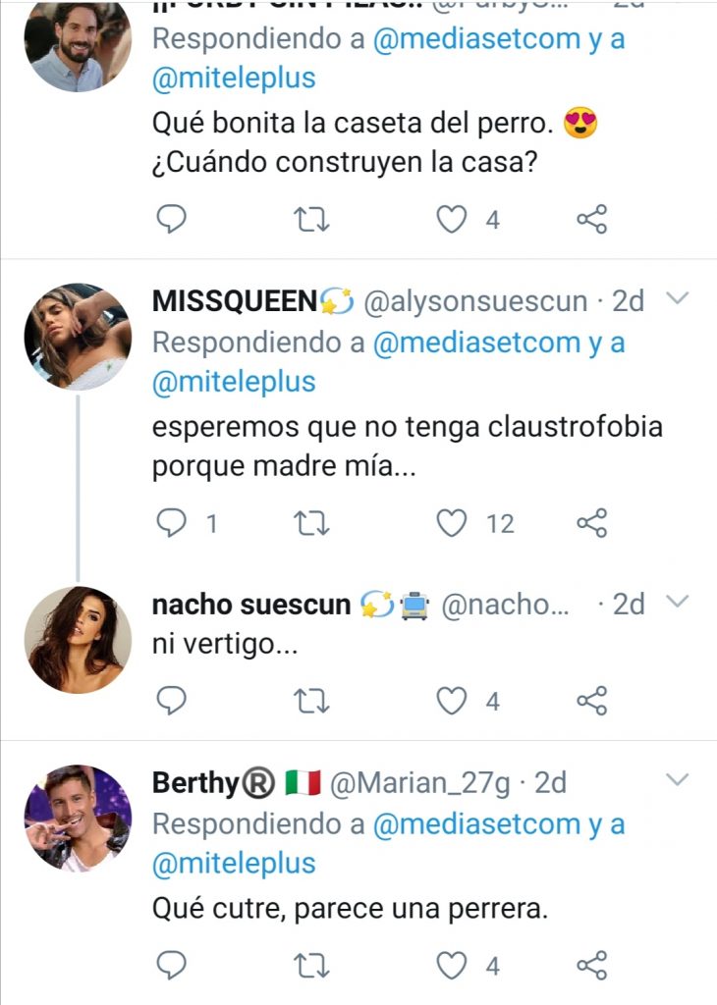Reply to the 'caseta del perro' tweet
This screenshot has height=1005, width=717.
(x=172, y=220)
